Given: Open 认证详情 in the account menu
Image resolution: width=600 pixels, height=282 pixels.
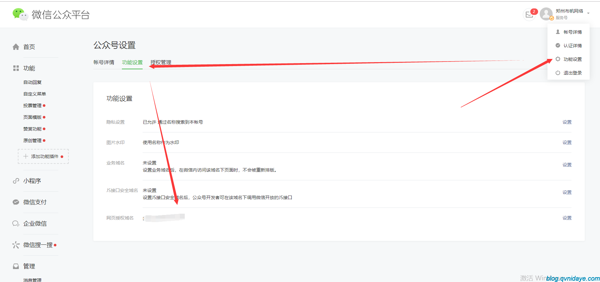Looking at the screenshot, I should click(572, 46).
